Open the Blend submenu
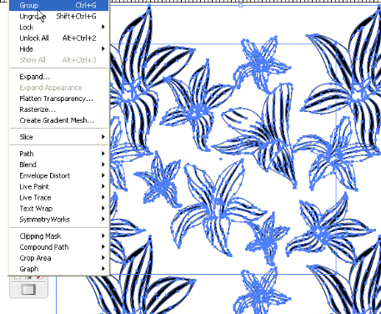The image size is (381, 314). click(x=58, y=165)
